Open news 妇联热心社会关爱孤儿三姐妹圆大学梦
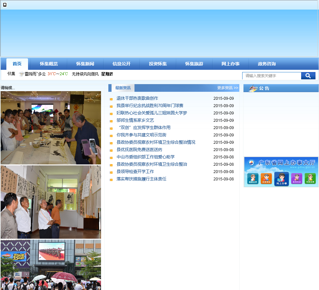319x290 pixels. point(152,113)
